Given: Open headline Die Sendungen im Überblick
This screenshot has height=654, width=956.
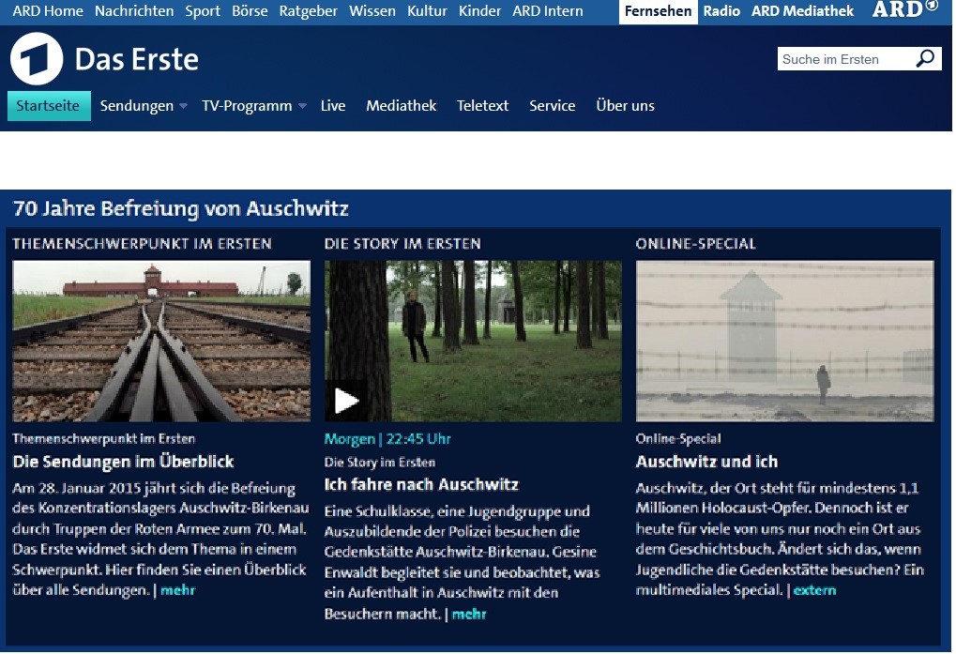Looking at the screenshot, I should (x=123, y=462).
